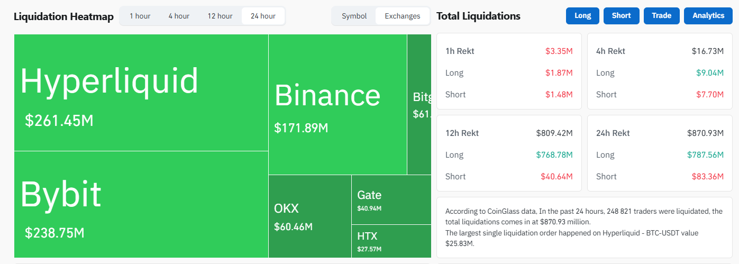Click the blue Short button
739x264 pixels.
pyautogui.click(x=621, y=16)
